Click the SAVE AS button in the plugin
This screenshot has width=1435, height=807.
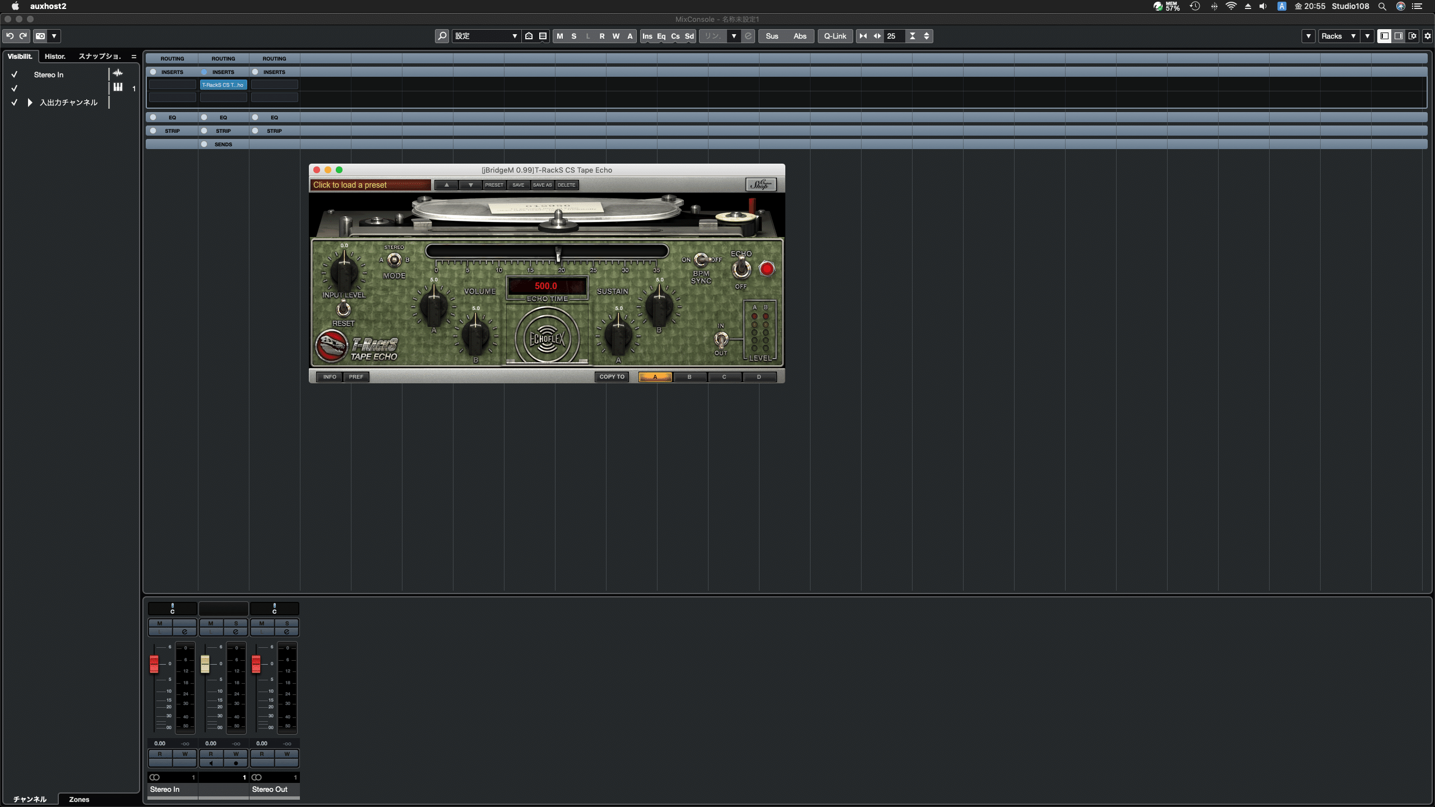pos(543,185)
